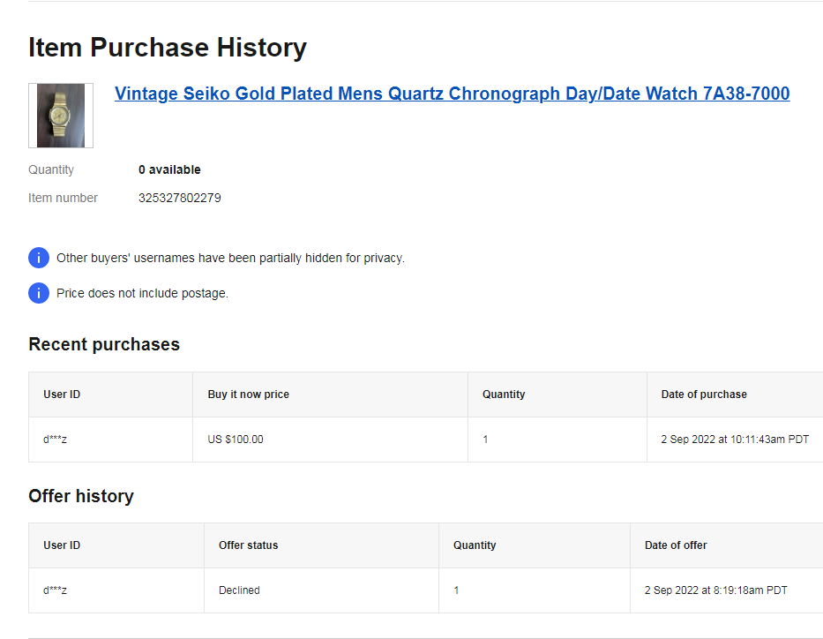
Task: Click user d***z in Offer history row
Action: [x=55, y=590]
